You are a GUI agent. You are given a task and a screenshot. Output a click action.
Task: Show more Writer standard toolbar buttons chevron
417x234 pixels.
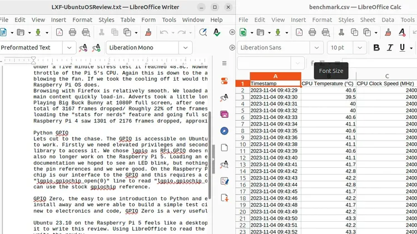coord(232,32)
